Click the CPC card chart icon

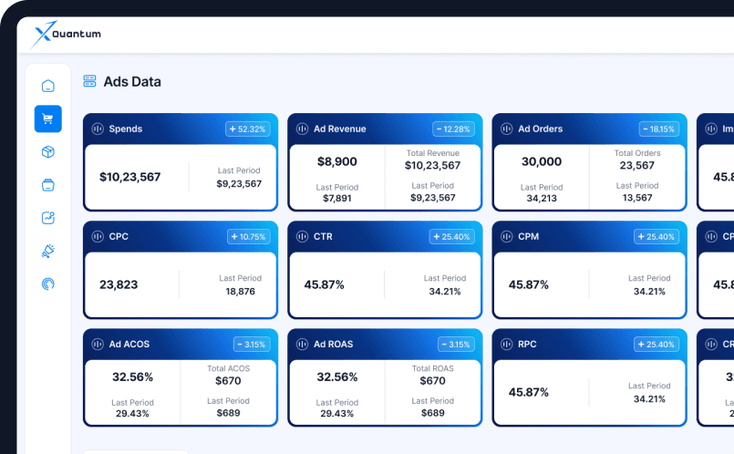(98, 236)
